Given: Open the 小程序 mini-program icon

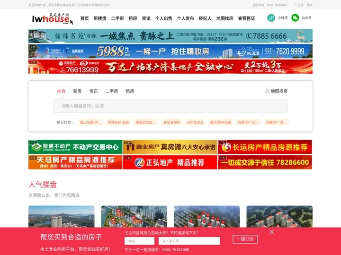Looking at the screenshot, I should pyautogui.click(x=271, y=18).
